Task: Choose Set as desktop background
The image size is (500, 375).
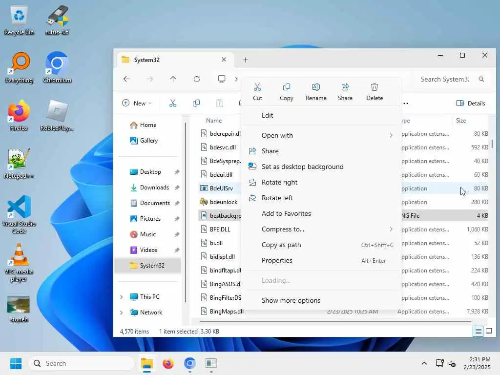Action: 320,167
